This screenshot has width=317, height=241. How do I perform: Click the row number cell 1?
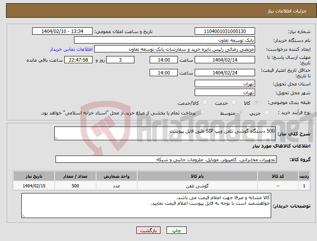tap(304, 186)
